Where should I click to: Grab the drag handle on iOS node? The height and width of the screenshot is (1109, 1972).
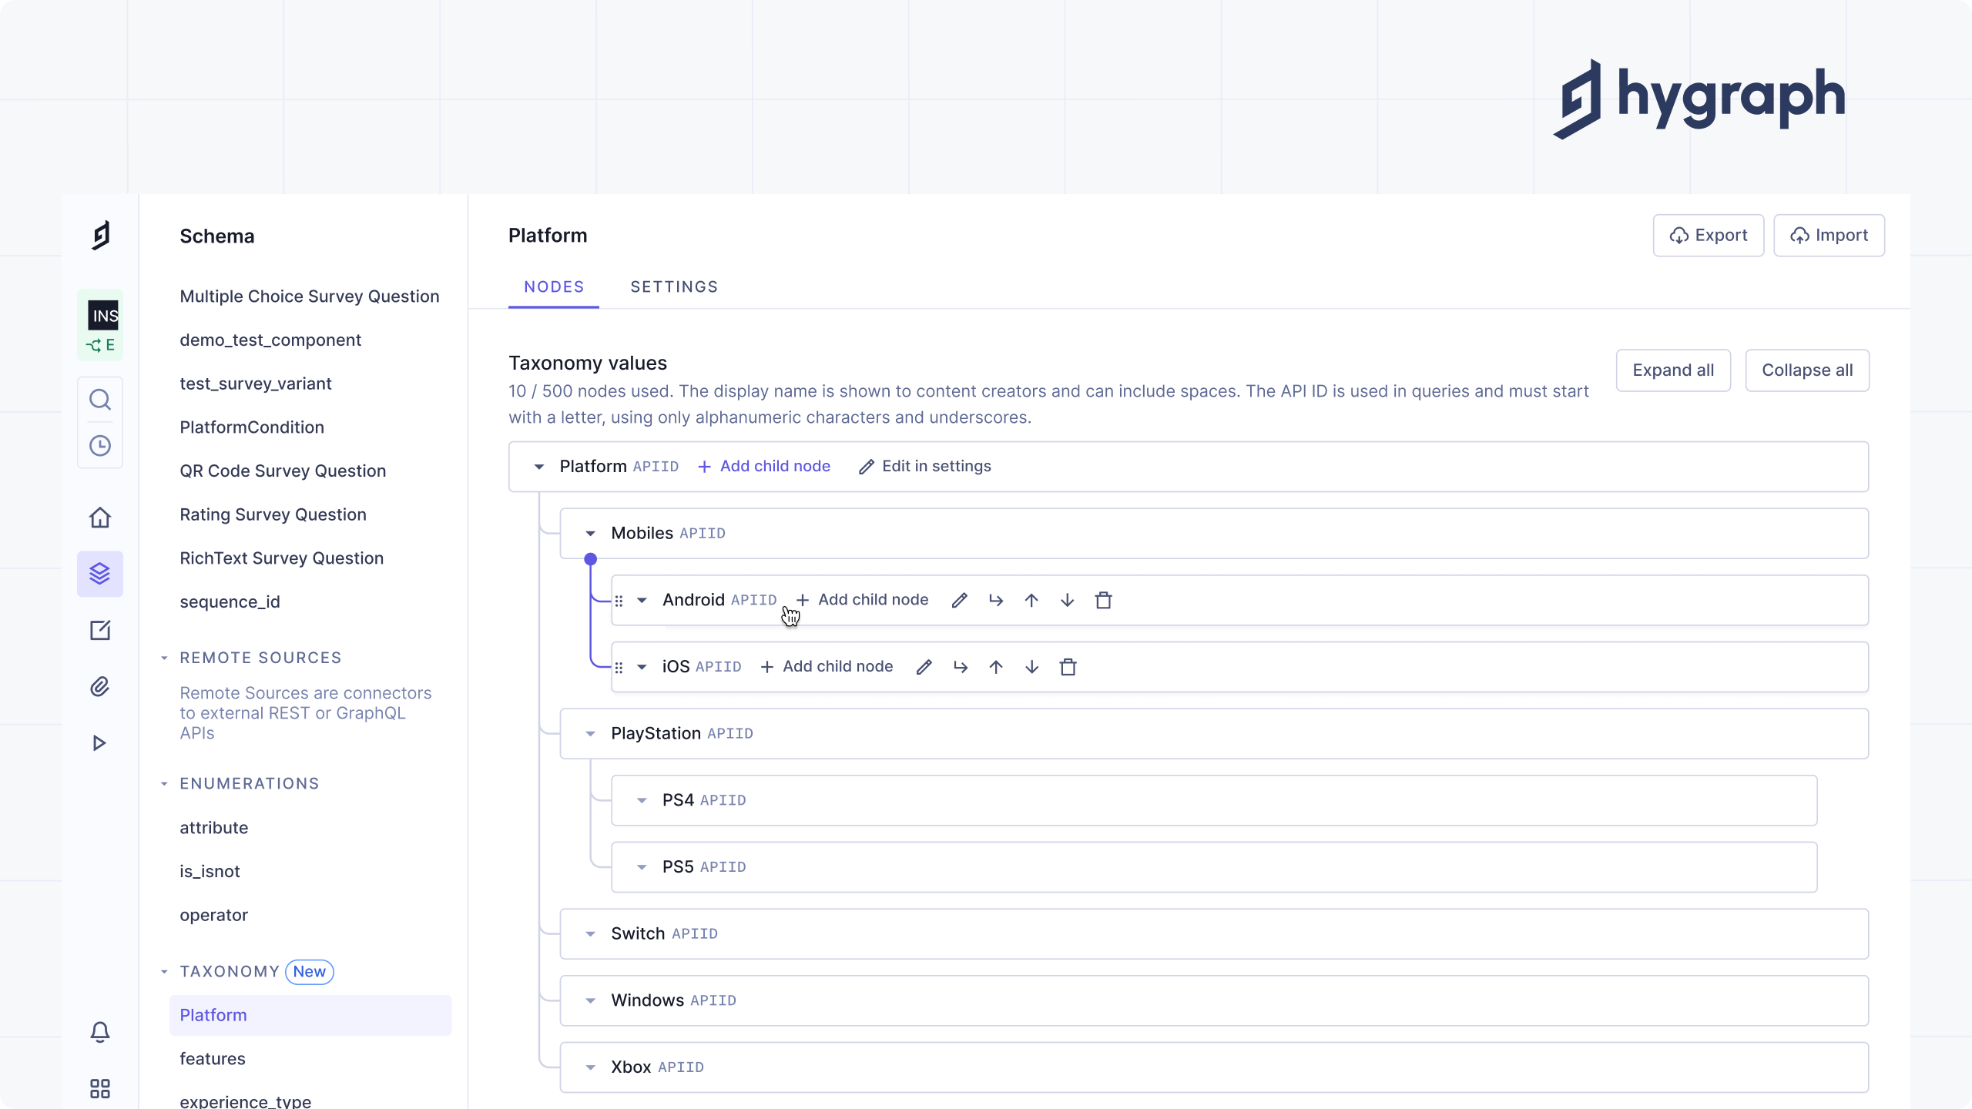pos(619,667)
